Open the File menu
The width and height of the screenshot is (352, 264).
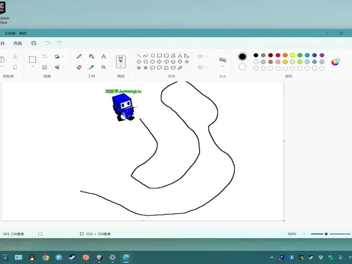[2, 43]
